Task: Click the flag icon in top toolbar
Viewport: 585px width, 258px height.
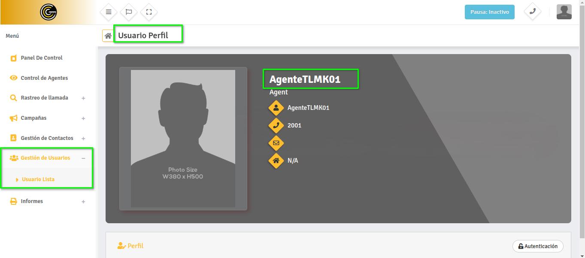Action: 129,12
